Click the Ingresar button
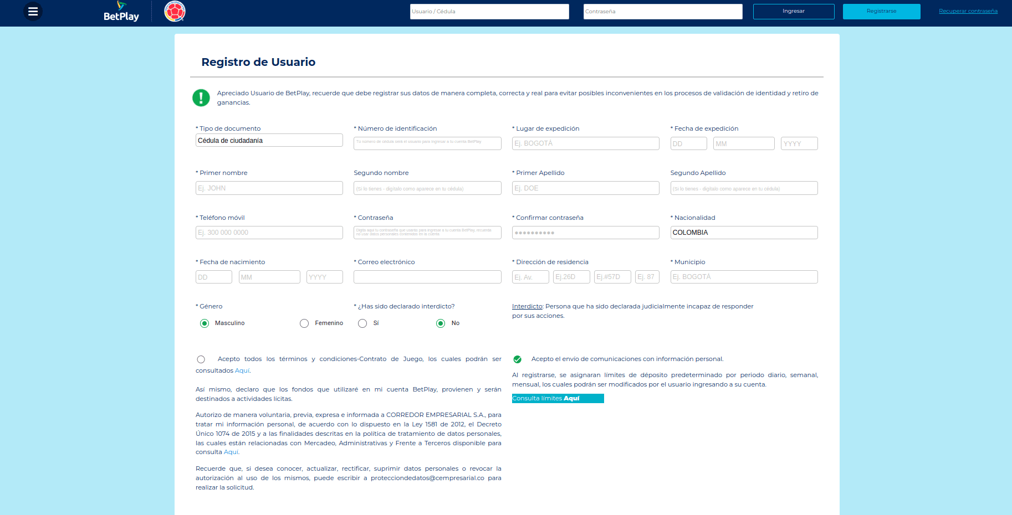The image size is (1012, 515). click(793, 12)
